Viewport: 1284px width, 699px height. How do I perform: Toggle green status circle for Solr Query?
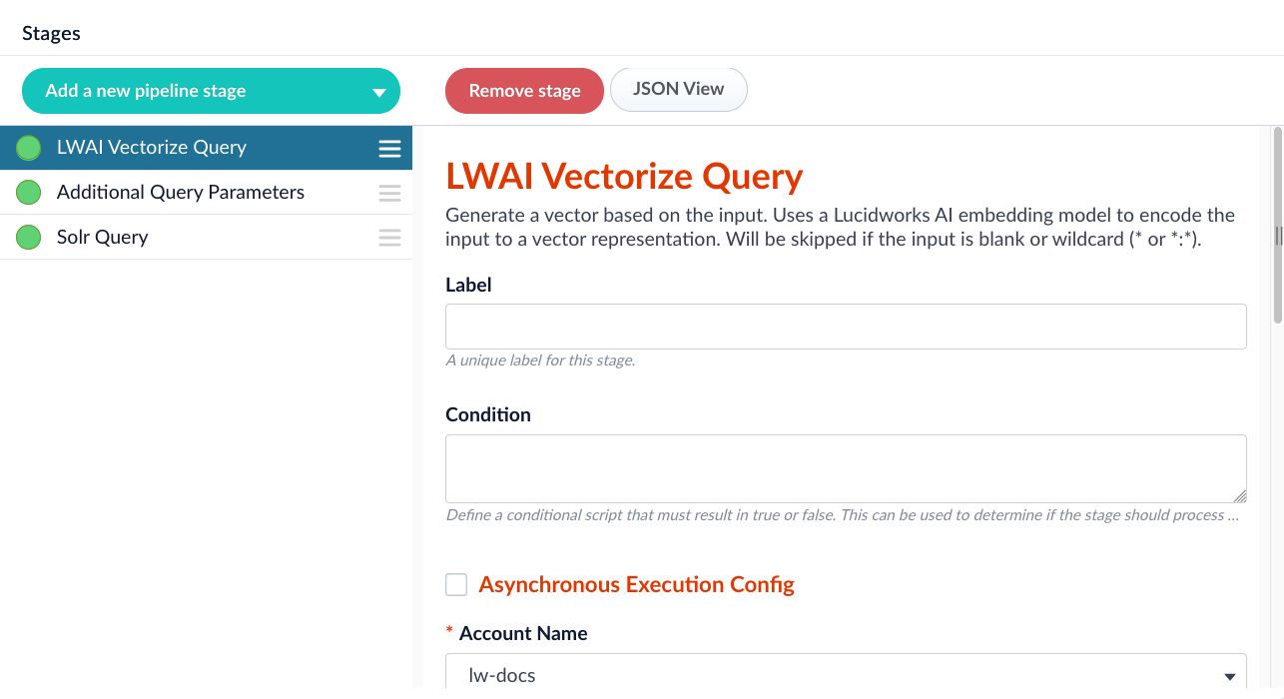coord(29,238)
